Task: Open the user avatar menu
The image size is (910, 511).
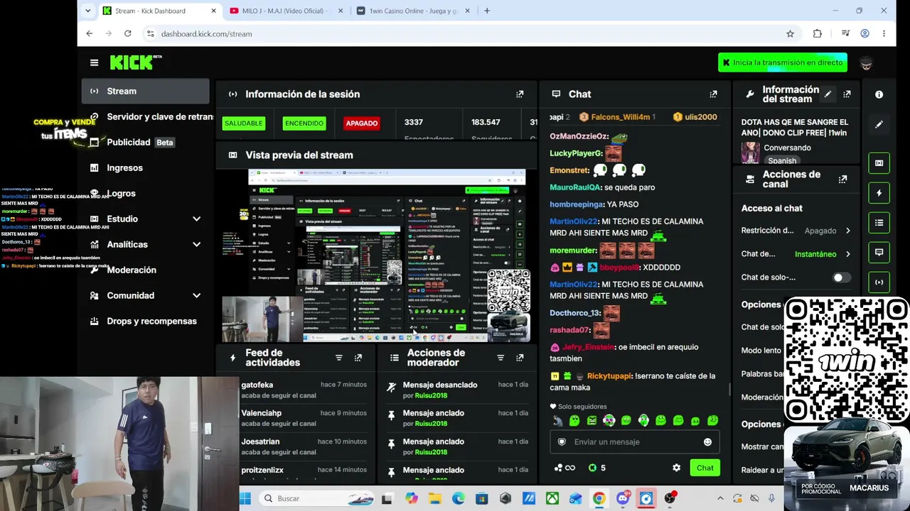Action: tap(866, 63)
